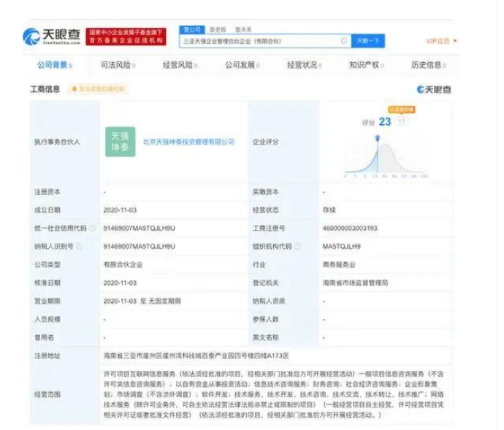Switch to the 司法风险 tab
Screen dimensions: 504x430
tap(118, 65)
